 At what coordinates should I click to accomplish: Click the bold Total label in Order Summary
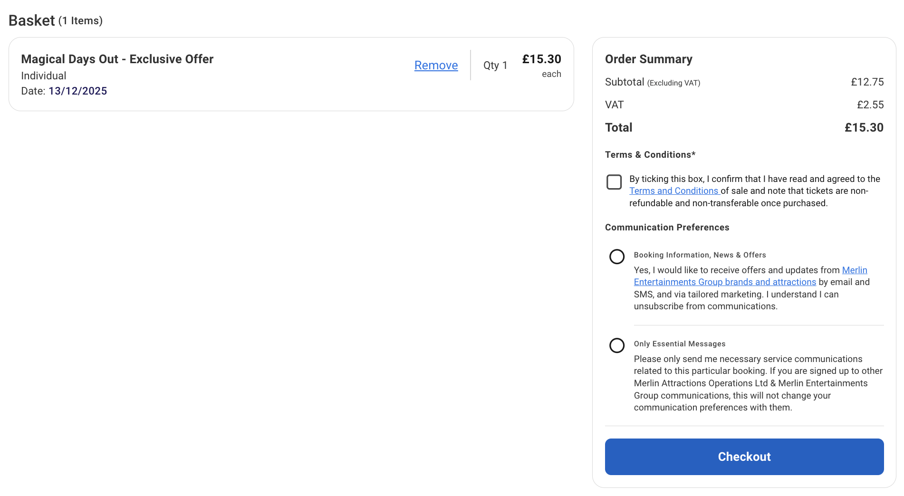point(618,128)
